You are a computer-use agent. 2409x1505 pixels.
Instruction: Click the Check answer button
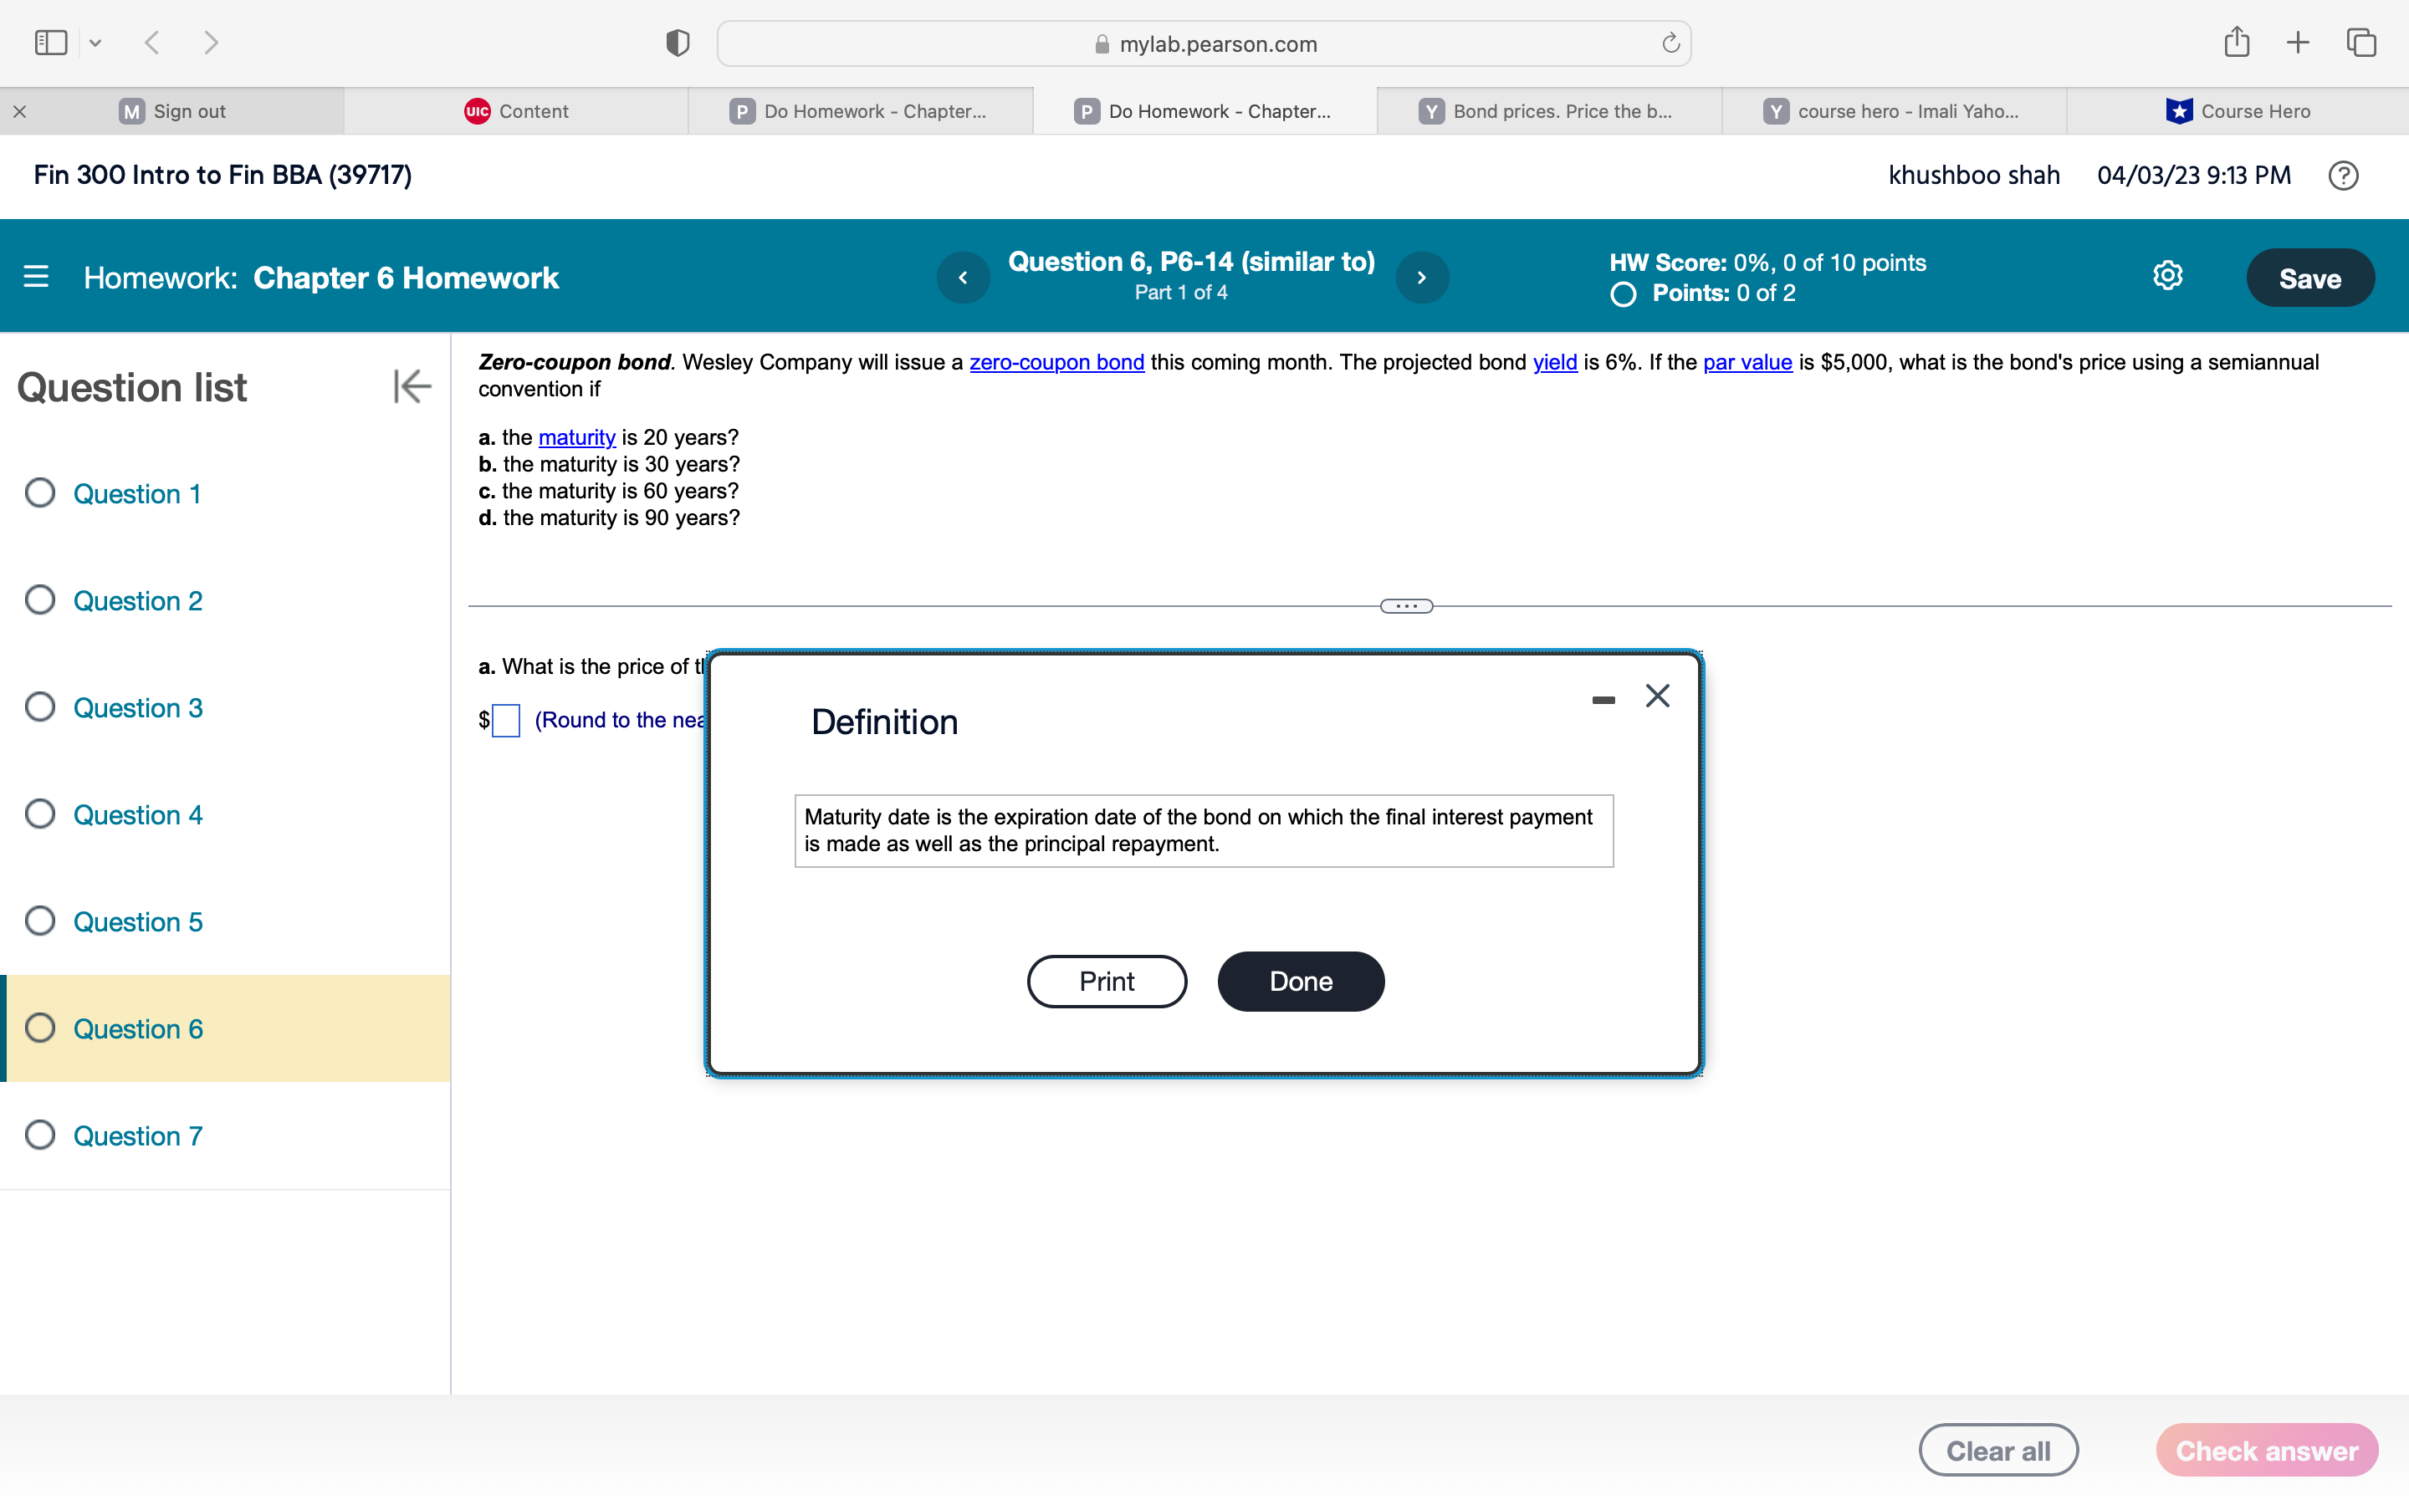pos(2267,1449)
